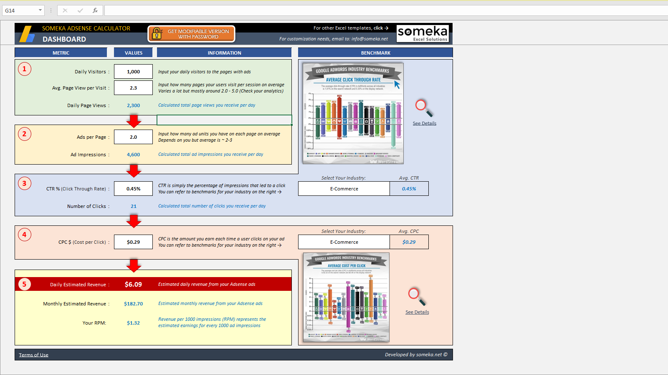Open the Terms of Use link
Image resolution: width=668 pixels, height=375 pixels.
[x=33, y=355]
